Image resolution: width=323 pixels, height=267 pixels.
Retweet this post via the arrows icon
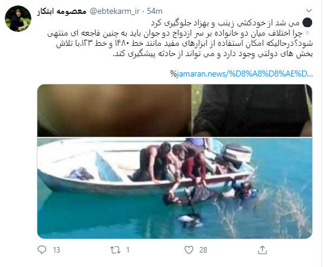pyautogui.click(x=115, y=250)
